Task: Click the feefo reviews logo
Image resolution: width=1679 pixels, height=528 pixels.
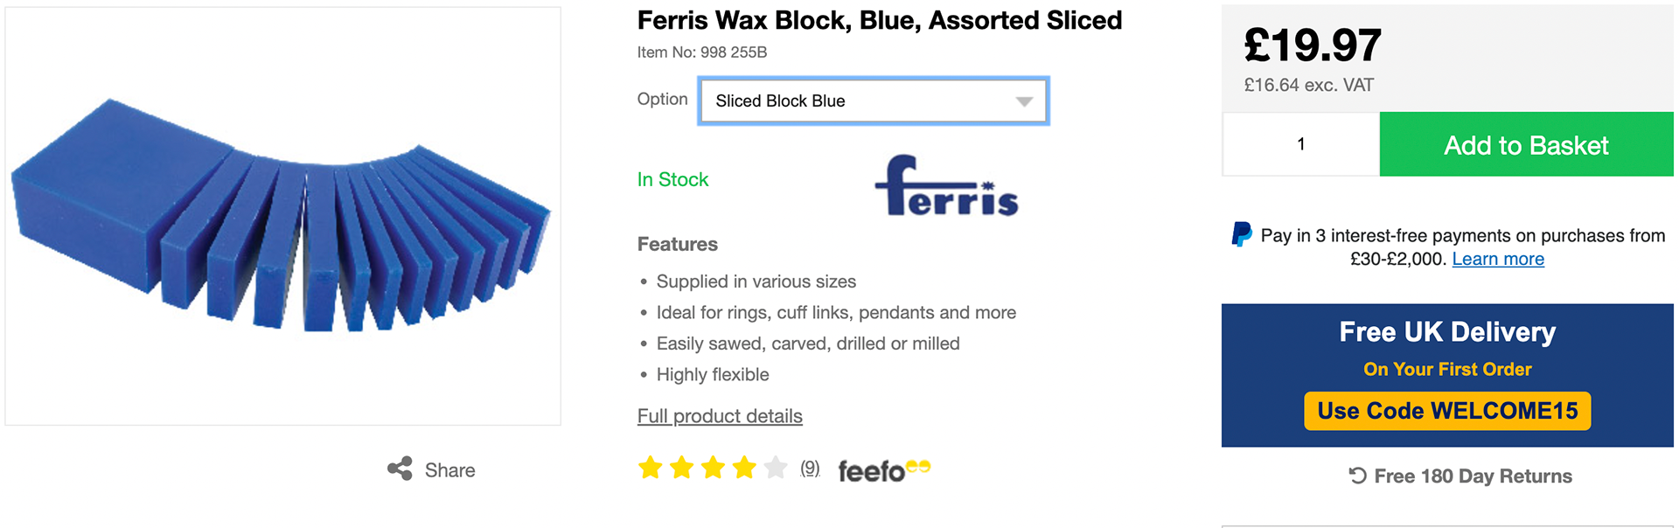Action: 884,470
